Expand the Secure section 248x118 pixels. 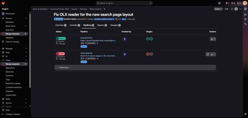[14, 103]
